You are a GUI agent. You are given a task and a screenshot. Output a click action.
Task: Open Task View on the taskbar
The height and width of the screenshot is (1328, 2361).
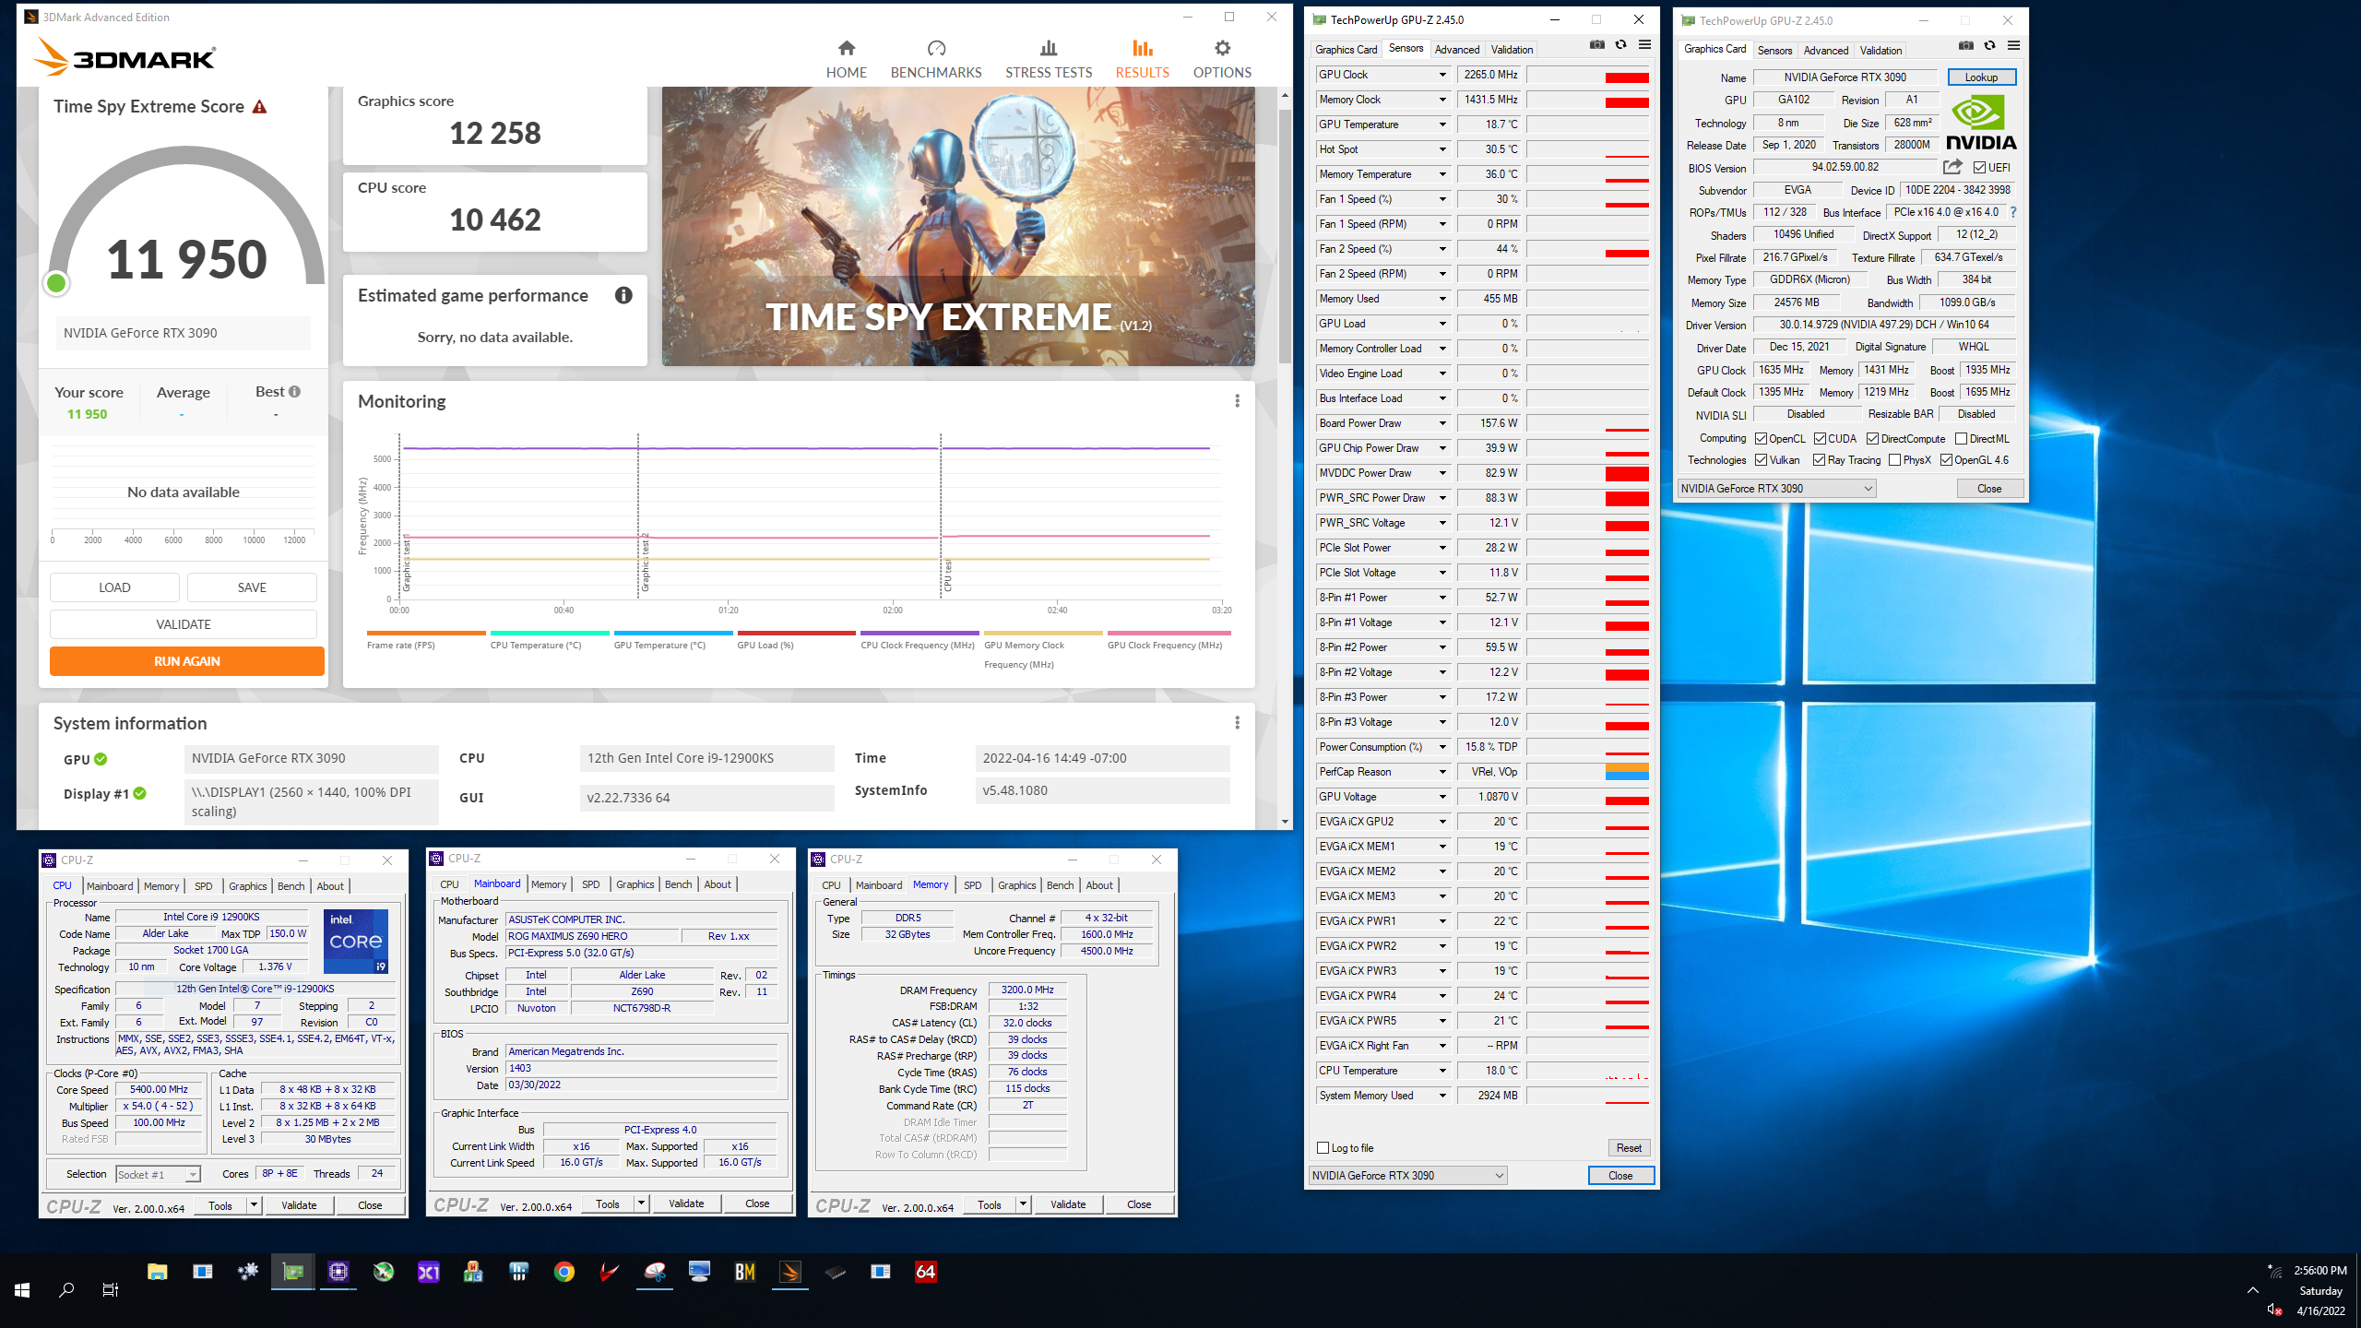111,1290
